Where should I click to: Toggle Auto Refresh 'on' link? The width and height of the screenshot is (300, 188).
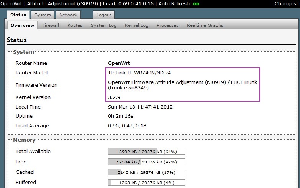tap(196, 3)
